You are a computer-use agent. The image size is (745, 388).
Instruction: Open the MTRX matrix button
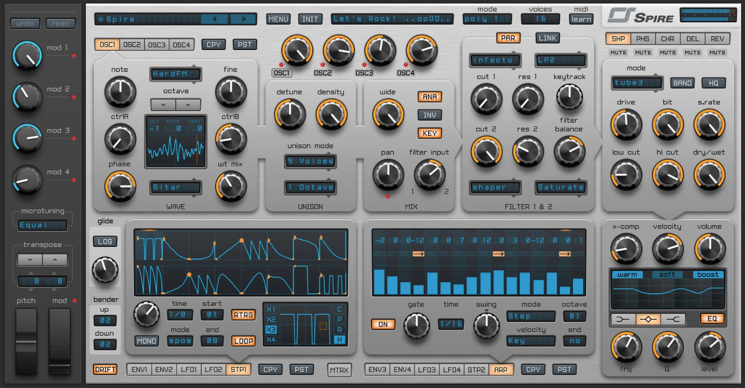click(339, 370)
